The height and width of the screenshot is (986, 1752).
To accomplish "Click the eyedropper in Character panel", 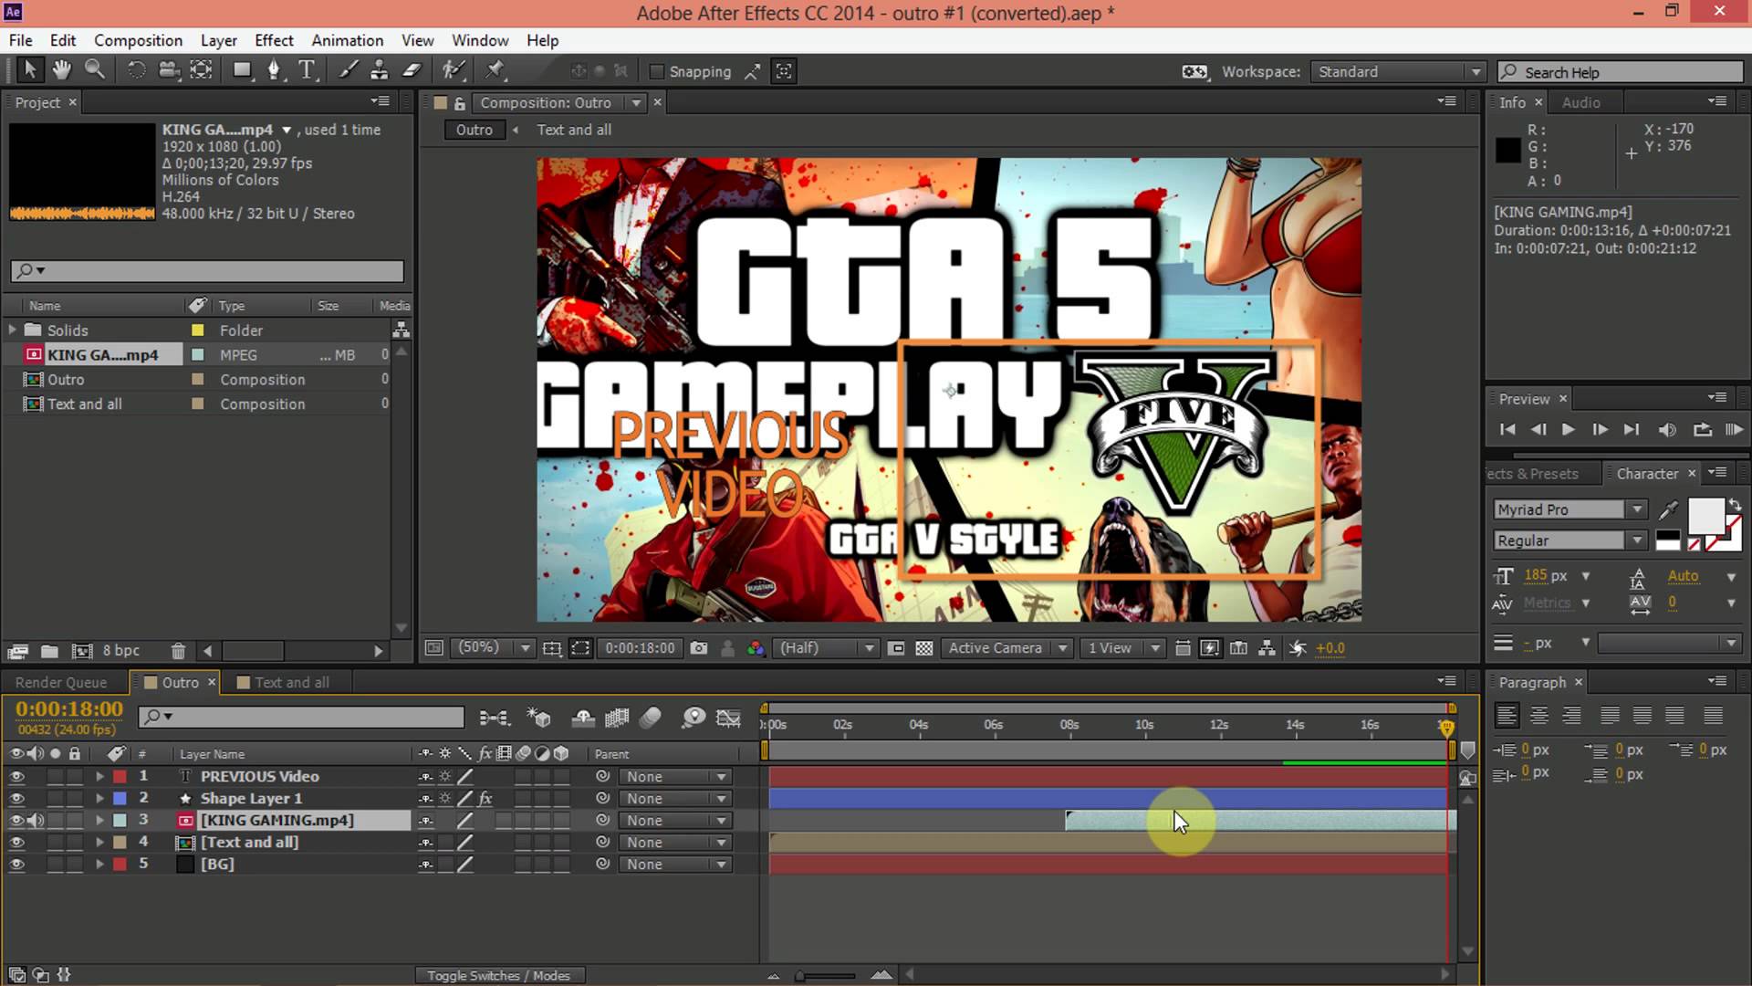I will point(1668,510).
